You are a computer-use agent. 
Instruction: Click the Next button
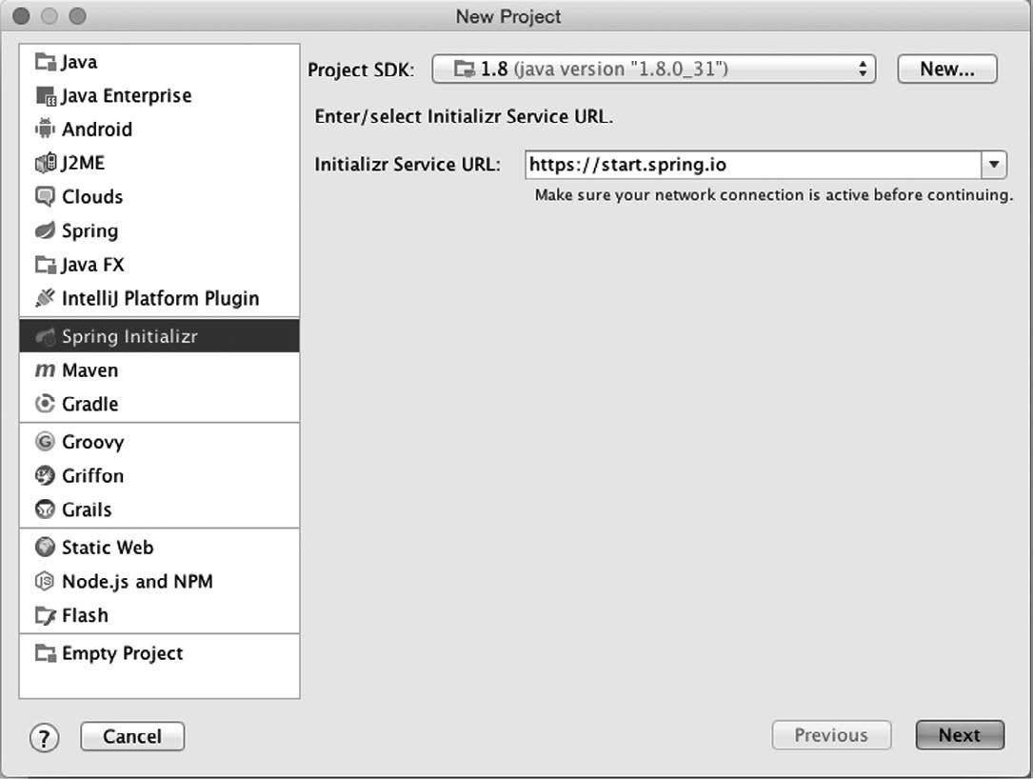point(960,735)
